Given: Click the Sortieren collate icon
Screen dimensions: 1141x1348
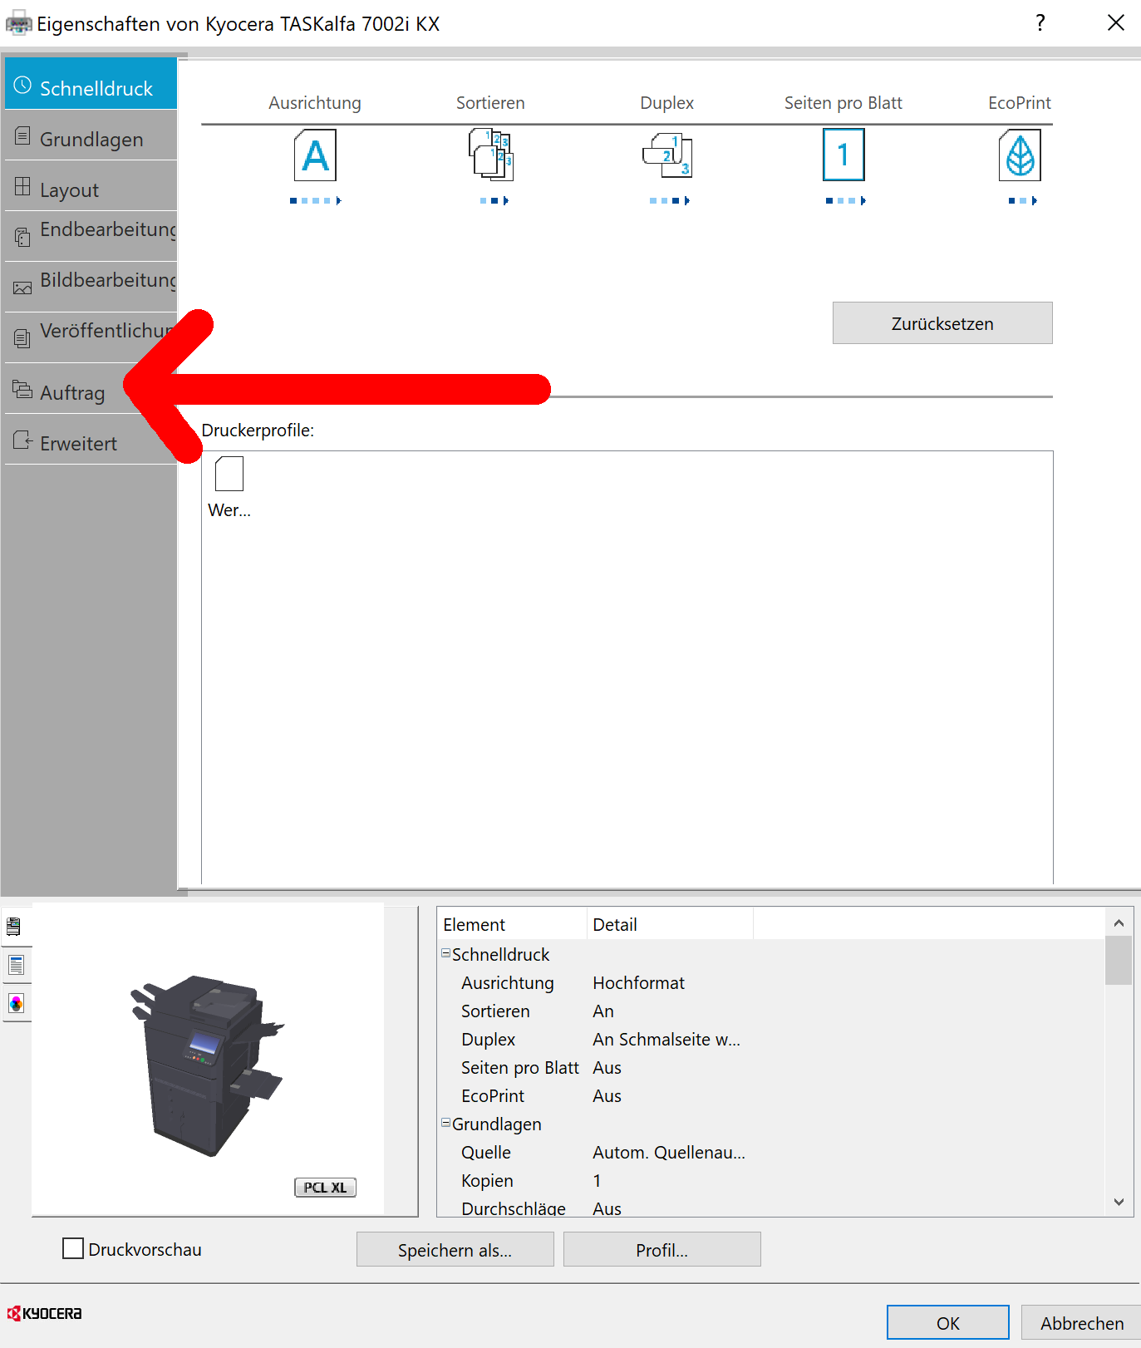Looking at the screenshot, I should pyautogui.click(x=491, y=155).
